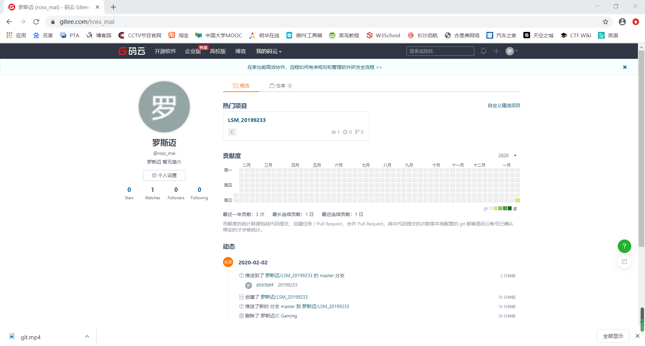645x346 pixels.
Task: Go back with the browser back arrow
Action: click(x=9, y=22)
